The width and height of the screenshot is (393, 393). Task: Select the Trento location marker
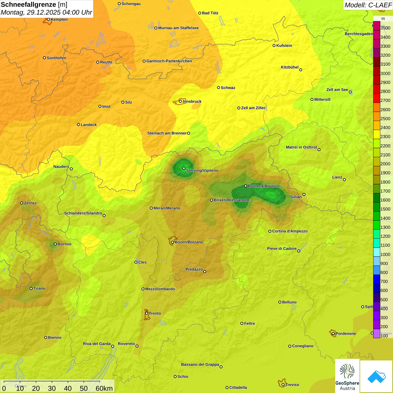[x=147, y=313]
